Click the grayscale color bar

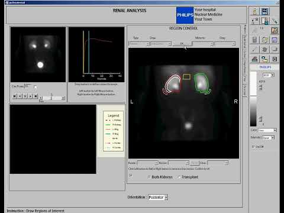253,99
